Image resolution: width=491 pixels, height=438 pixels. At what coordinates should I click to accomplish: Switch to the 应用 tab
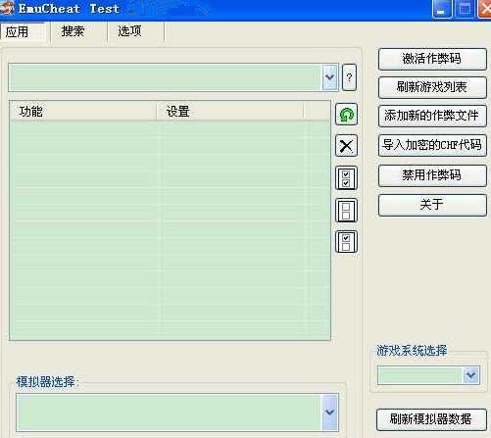point(23,31)
